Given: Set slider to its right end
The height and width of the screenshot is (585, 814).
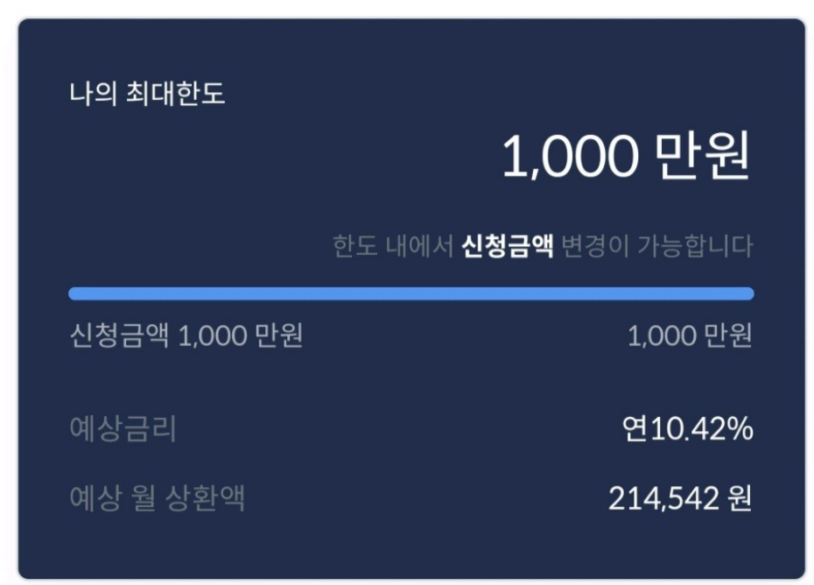Looking at the screenshot, I should tap(748, 293).
